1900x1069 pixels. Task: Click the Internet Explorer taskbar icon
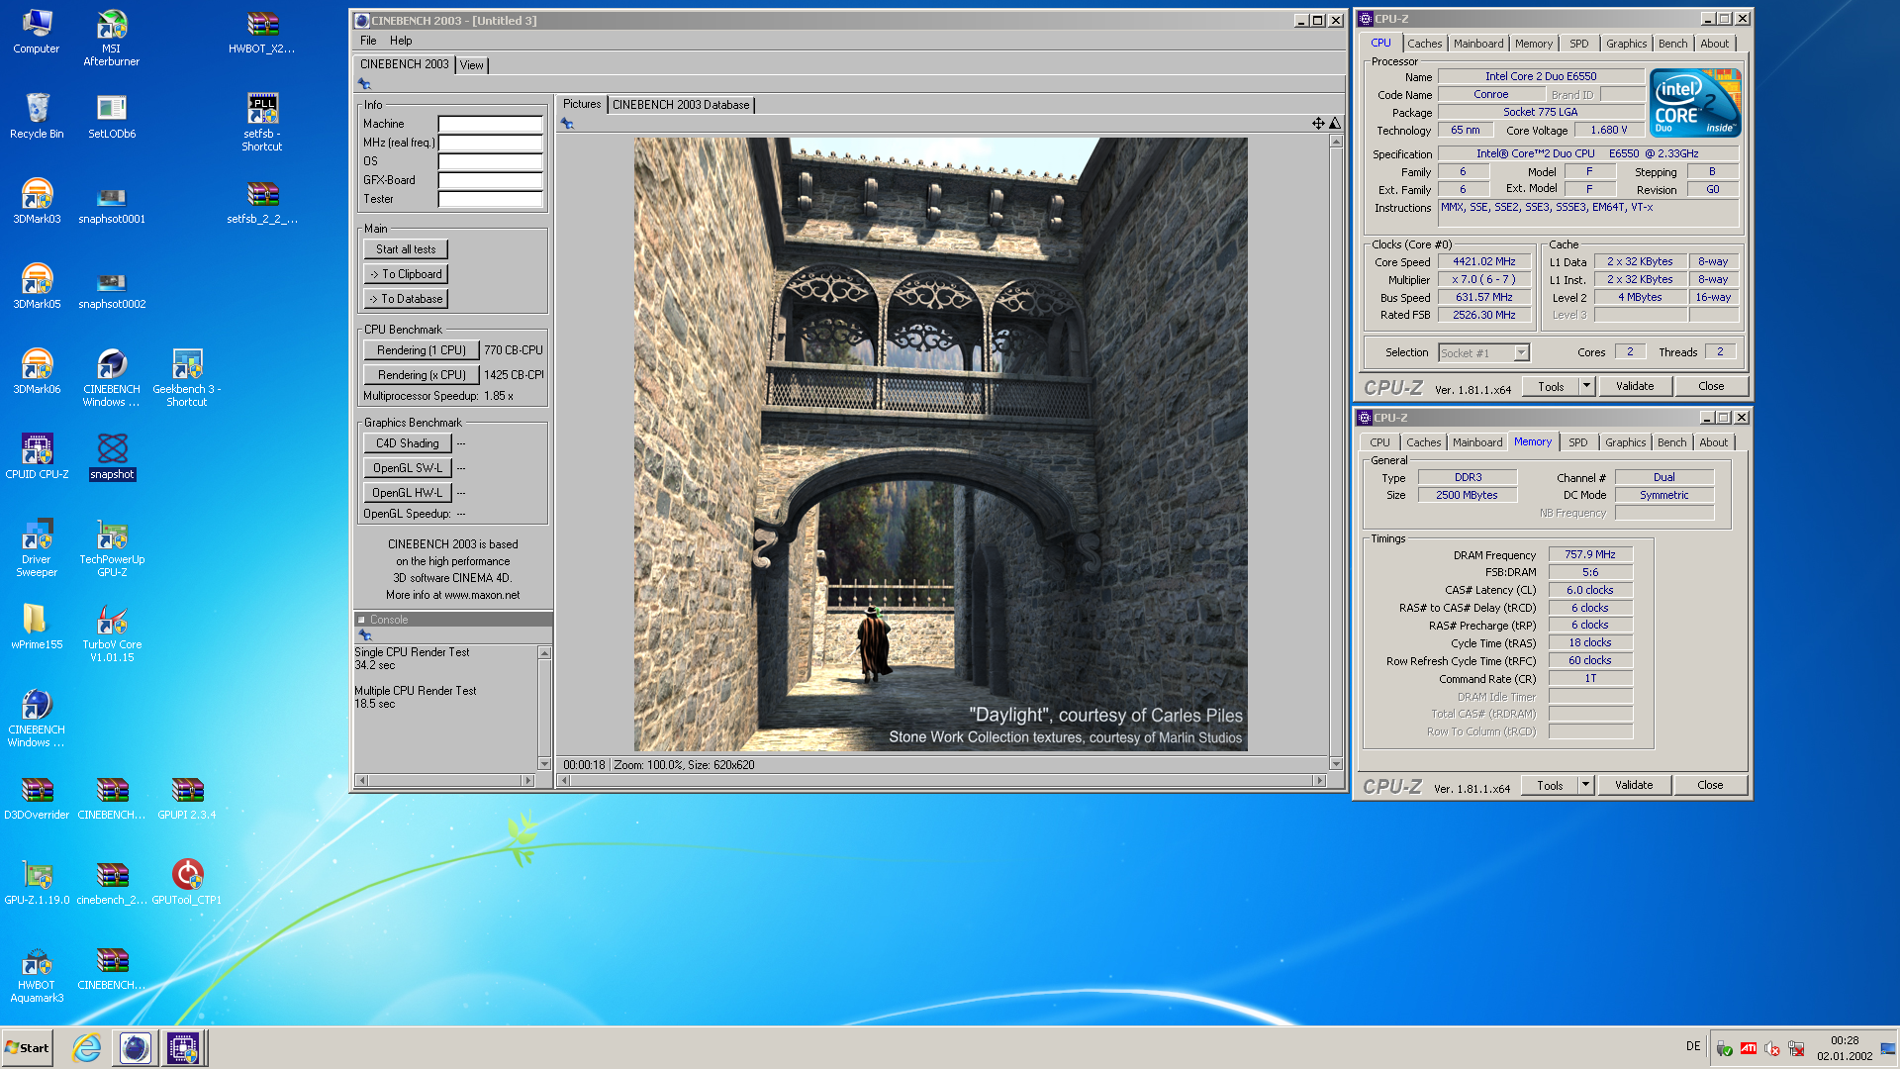point(87,1047)
